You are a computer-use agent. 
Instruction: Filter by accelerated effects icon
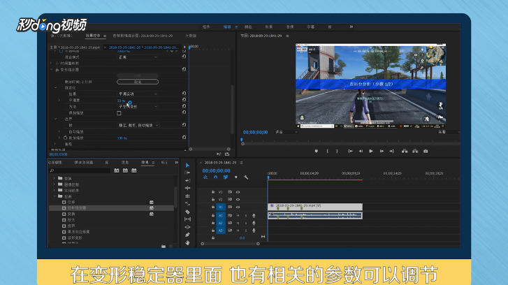pos(117,170)
